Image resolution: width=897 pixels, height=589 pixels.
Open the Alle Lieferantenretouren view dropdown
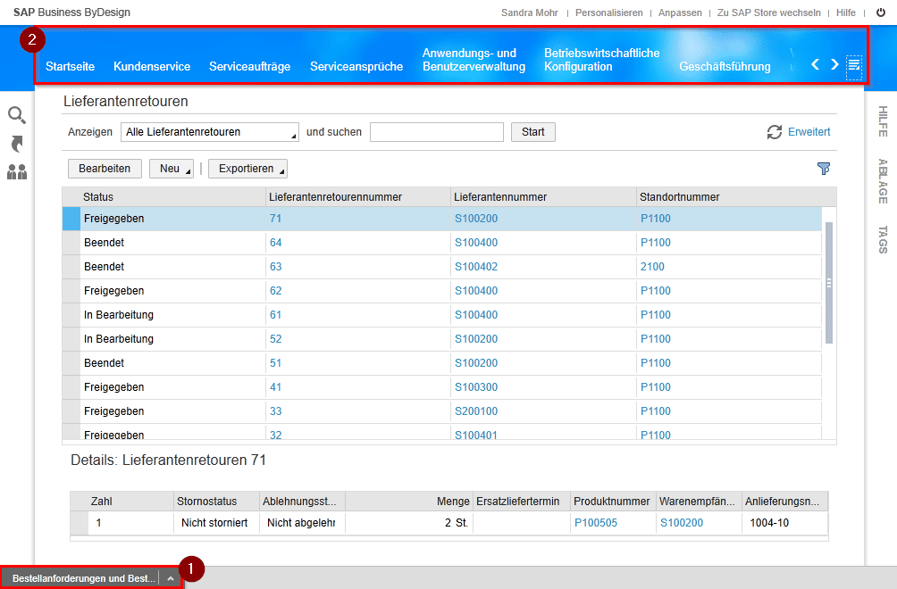tap(209, 132)
